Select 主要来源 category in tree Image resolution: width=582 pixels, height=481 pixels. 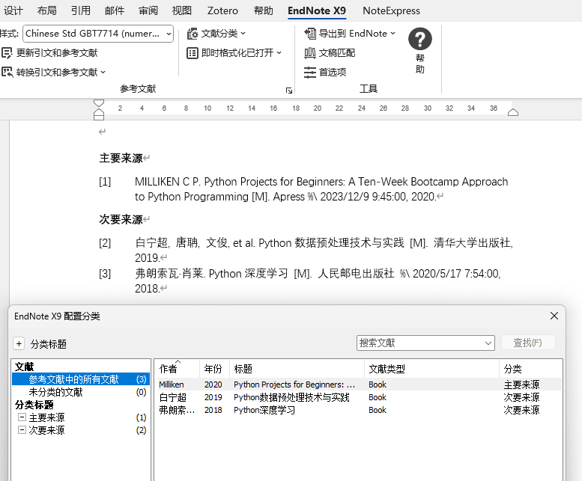(x=46, y=417)
